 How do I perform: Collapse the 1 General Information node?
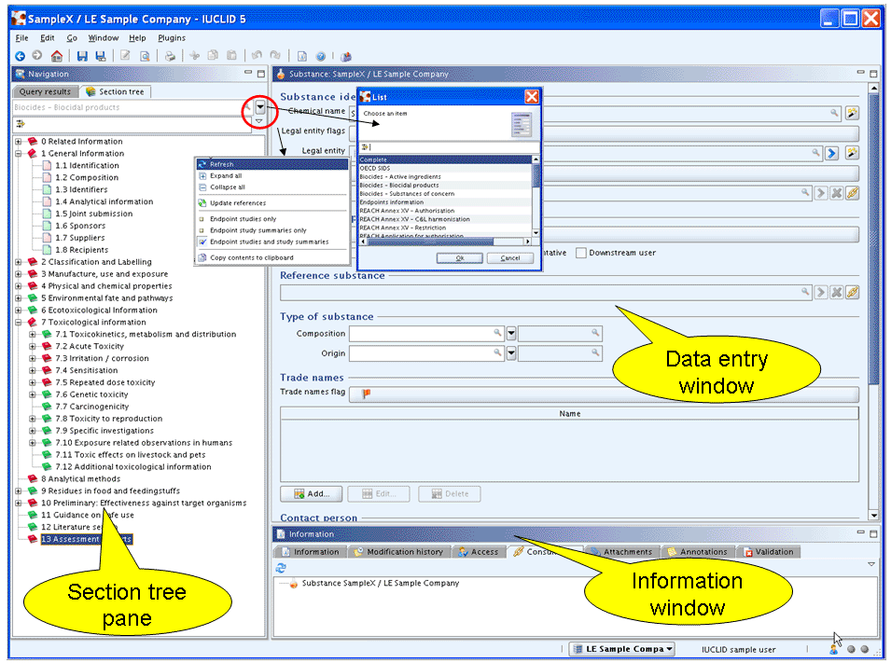(x=18, y=153)
